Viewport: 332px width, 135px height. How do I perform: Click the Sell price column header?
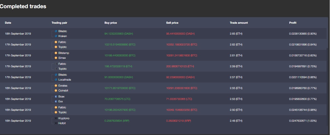tap(172, 23)
